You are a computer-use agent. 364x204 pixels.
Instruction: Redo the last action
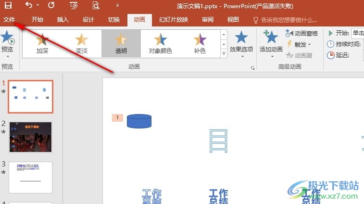pyautogui.click(x=51, y=5)
